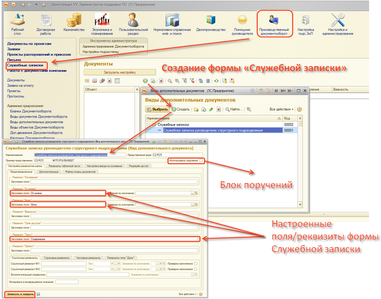Switch to Реквизиты табличной части tab
Image resolution: width=381 pixels, height=299 pixels.
coord(64,166)
